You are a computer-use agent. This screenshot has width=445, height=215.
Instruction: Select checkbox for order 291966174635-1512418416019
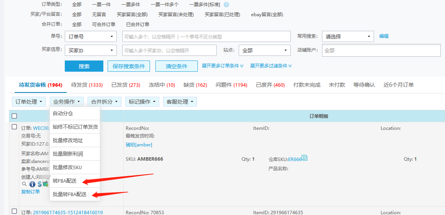click(14, 211)
